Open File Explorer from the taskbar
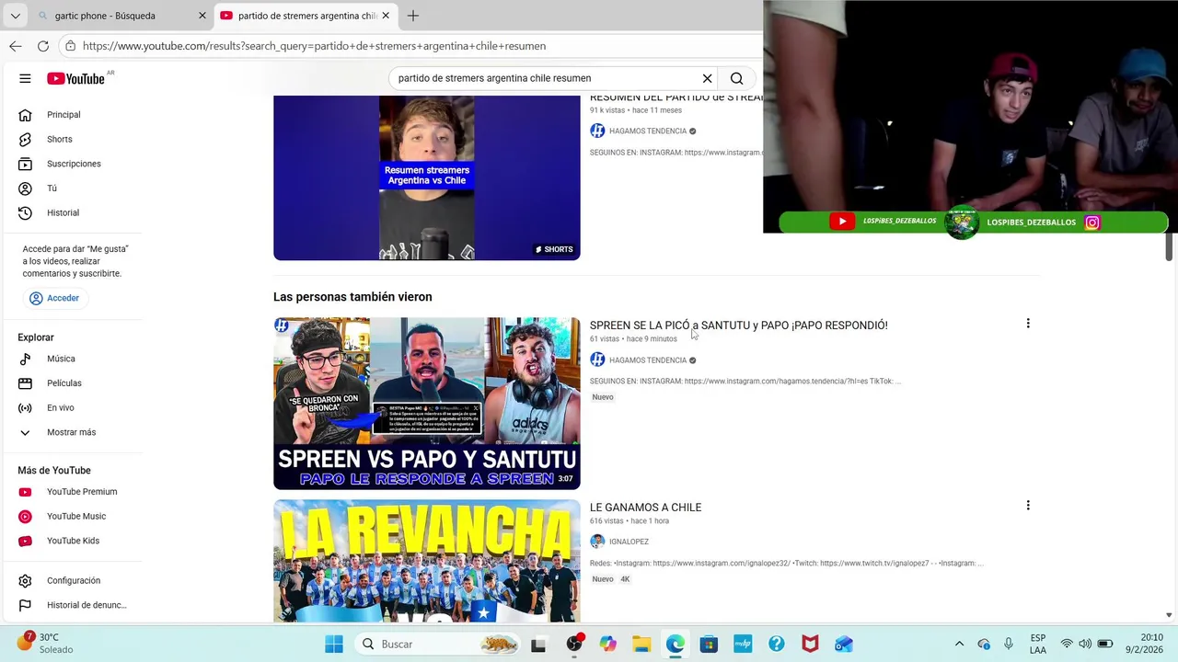Image resolution: width=1178 pixels, height=662 pixels. 641,645
